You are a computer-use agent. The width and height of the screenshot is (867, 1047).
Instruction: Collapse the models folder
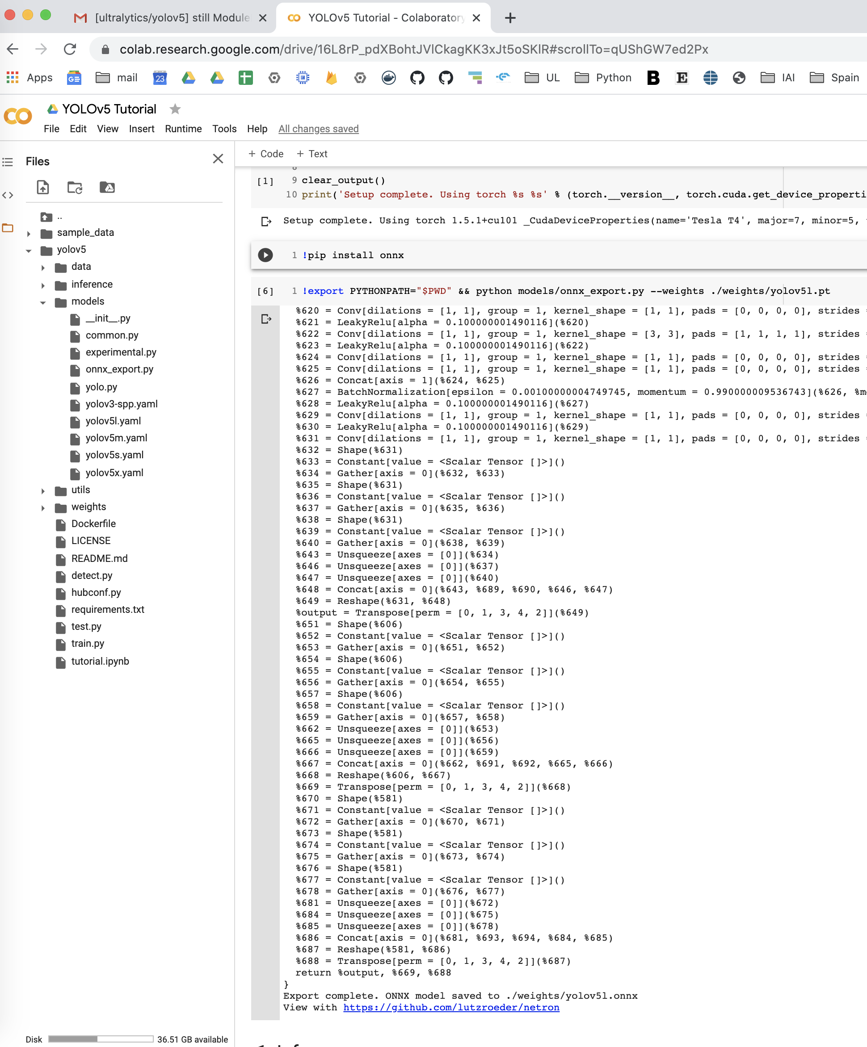[43, 302]
